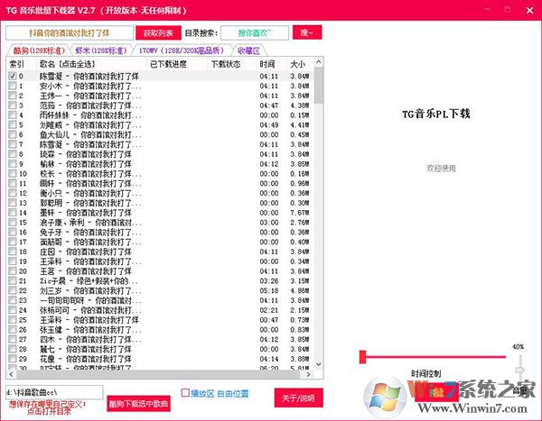
Task: Check the checkbox for row 5 刘唯威
Action: [x=13, y=124]
